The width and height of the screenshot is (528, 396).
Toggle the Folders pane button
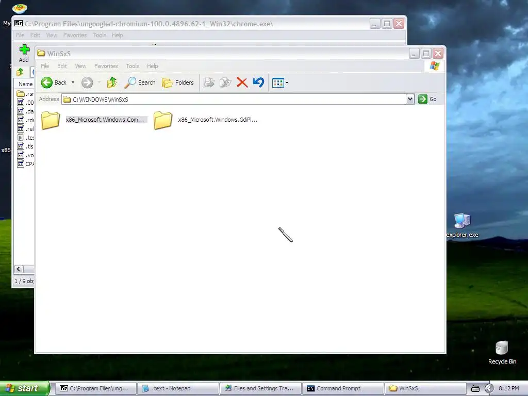click(x=178, y=82)
